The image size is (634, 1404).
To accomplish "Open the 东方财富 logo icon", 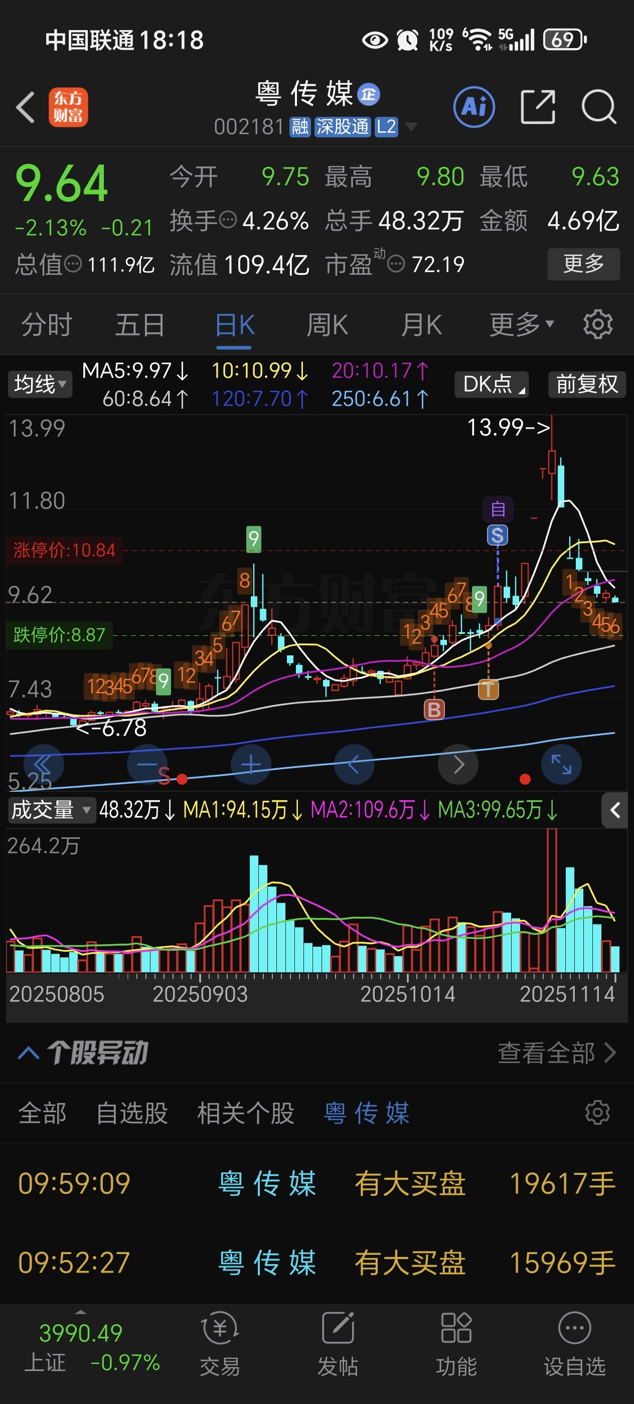I will 68,107.
